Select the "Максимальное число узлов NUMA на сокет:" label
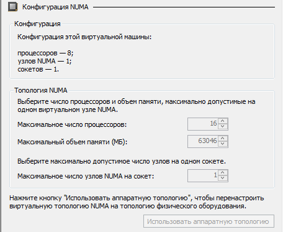The height and width of the screenshot is (232, 283). [x=86, y=176]
